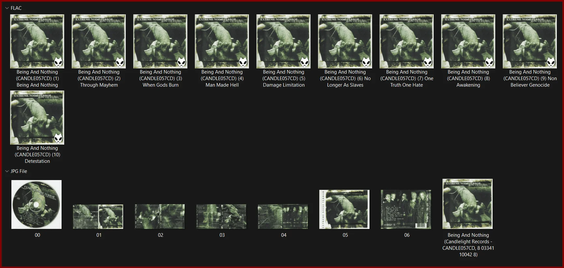Collapse the JPG File group chevron
The width and height of the screenshot is (564, 268).
[x=7, y=171]
